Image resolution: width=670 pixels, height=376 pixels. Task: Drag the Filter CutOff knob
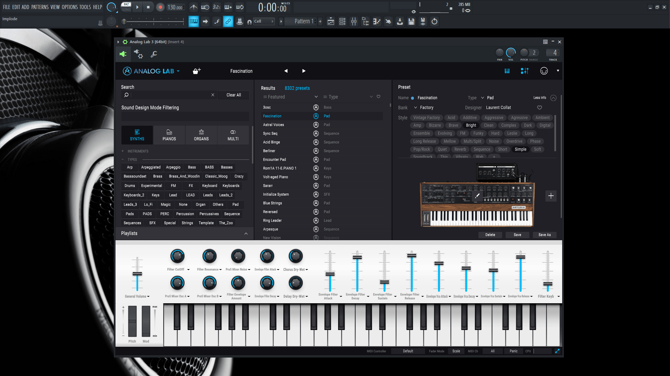point(178,255)
